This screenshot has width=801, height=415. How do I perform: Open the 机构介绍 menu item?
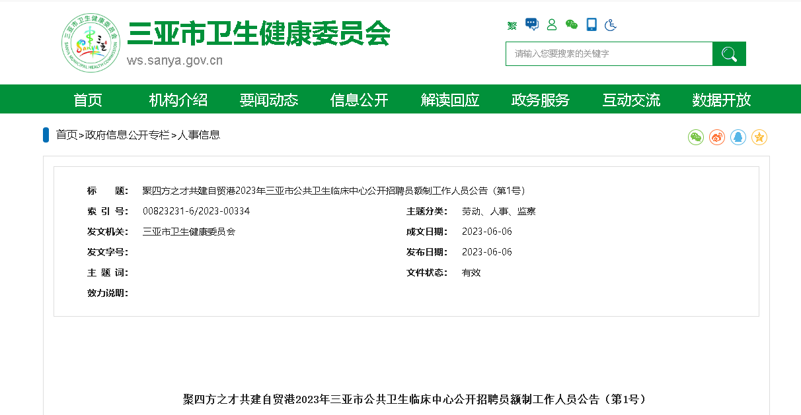coord(178,100)
